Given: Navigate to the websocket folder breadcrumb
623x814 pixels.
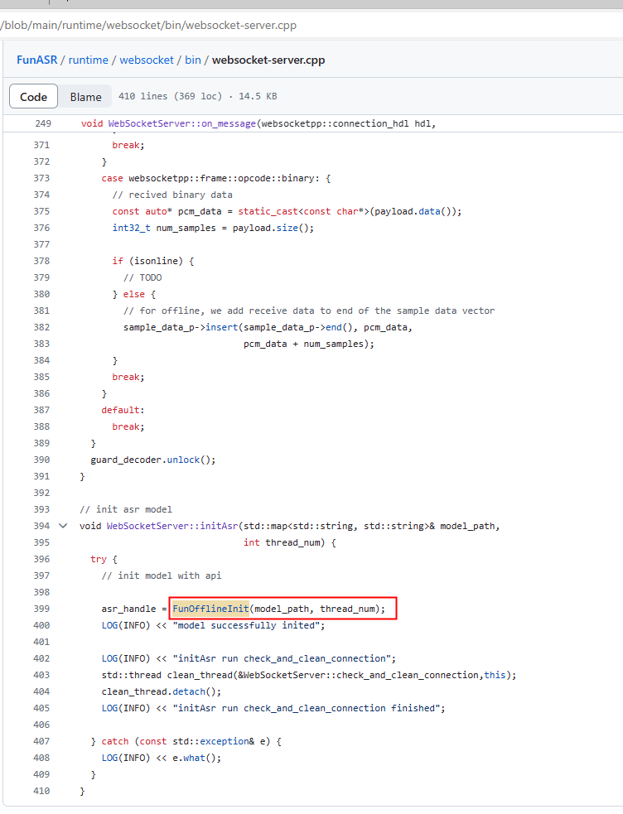Looking at the screenshot, I should point(147,60).
